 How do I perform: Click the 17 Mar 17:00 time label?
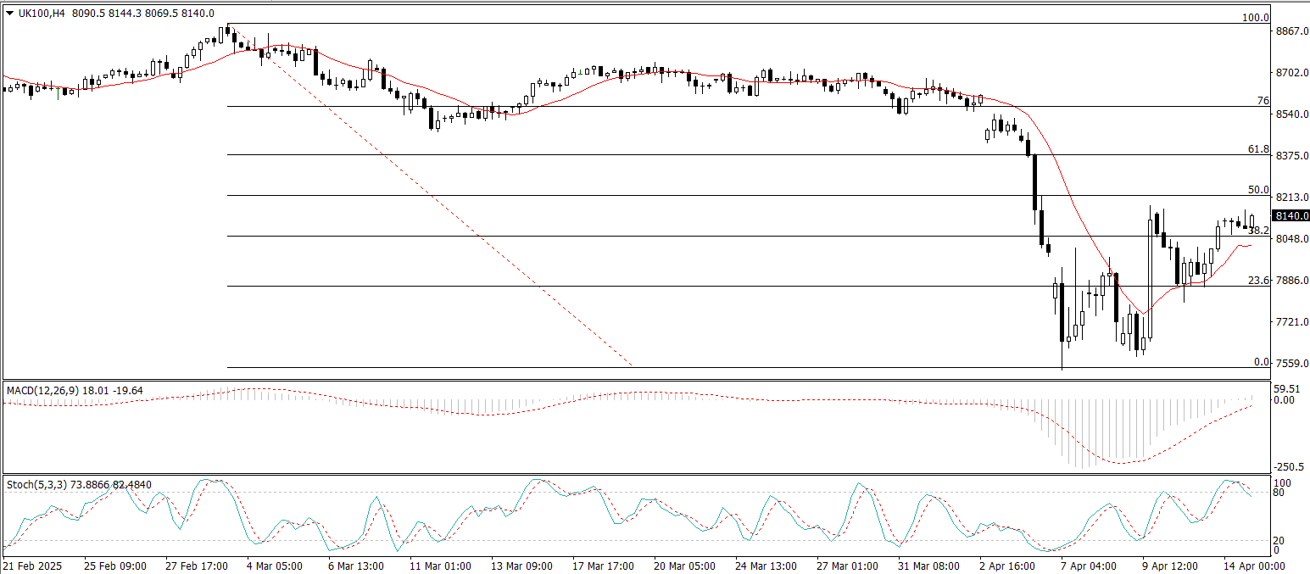603,566
